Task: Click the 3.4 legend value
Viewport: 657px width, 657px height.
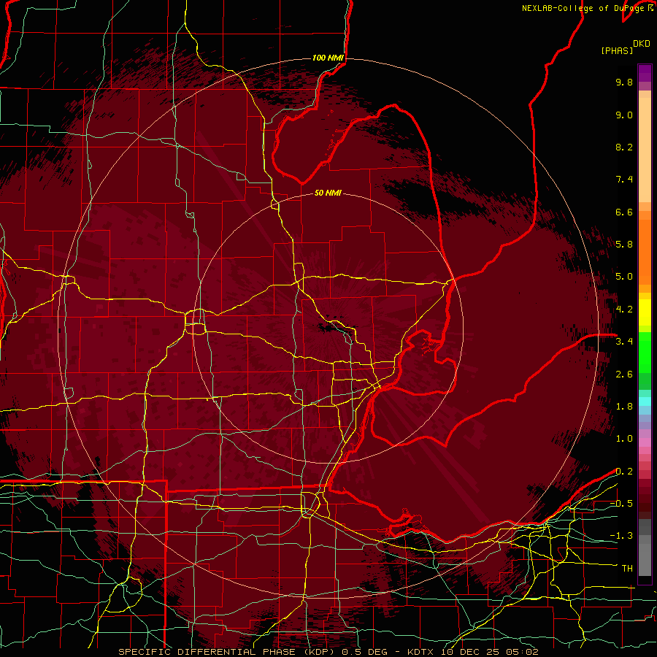Action: pos(624,342)
